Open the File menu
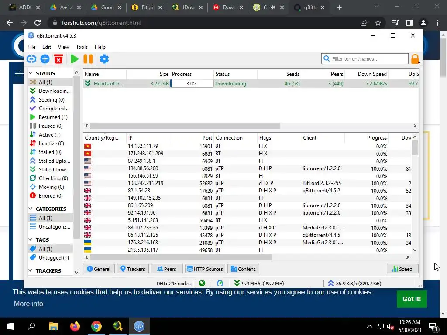Viewport: 447px width, 335px height. [x=31, y=47]
